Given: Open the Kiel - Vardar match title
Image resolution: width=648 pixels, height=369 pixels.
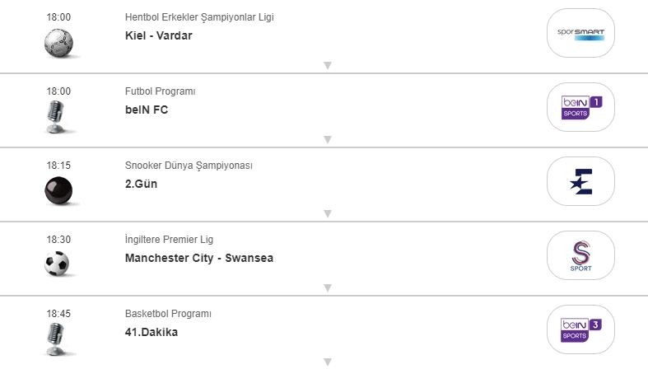Looking at the screenshot, I should pyautogui.click(x=158, y=35).
